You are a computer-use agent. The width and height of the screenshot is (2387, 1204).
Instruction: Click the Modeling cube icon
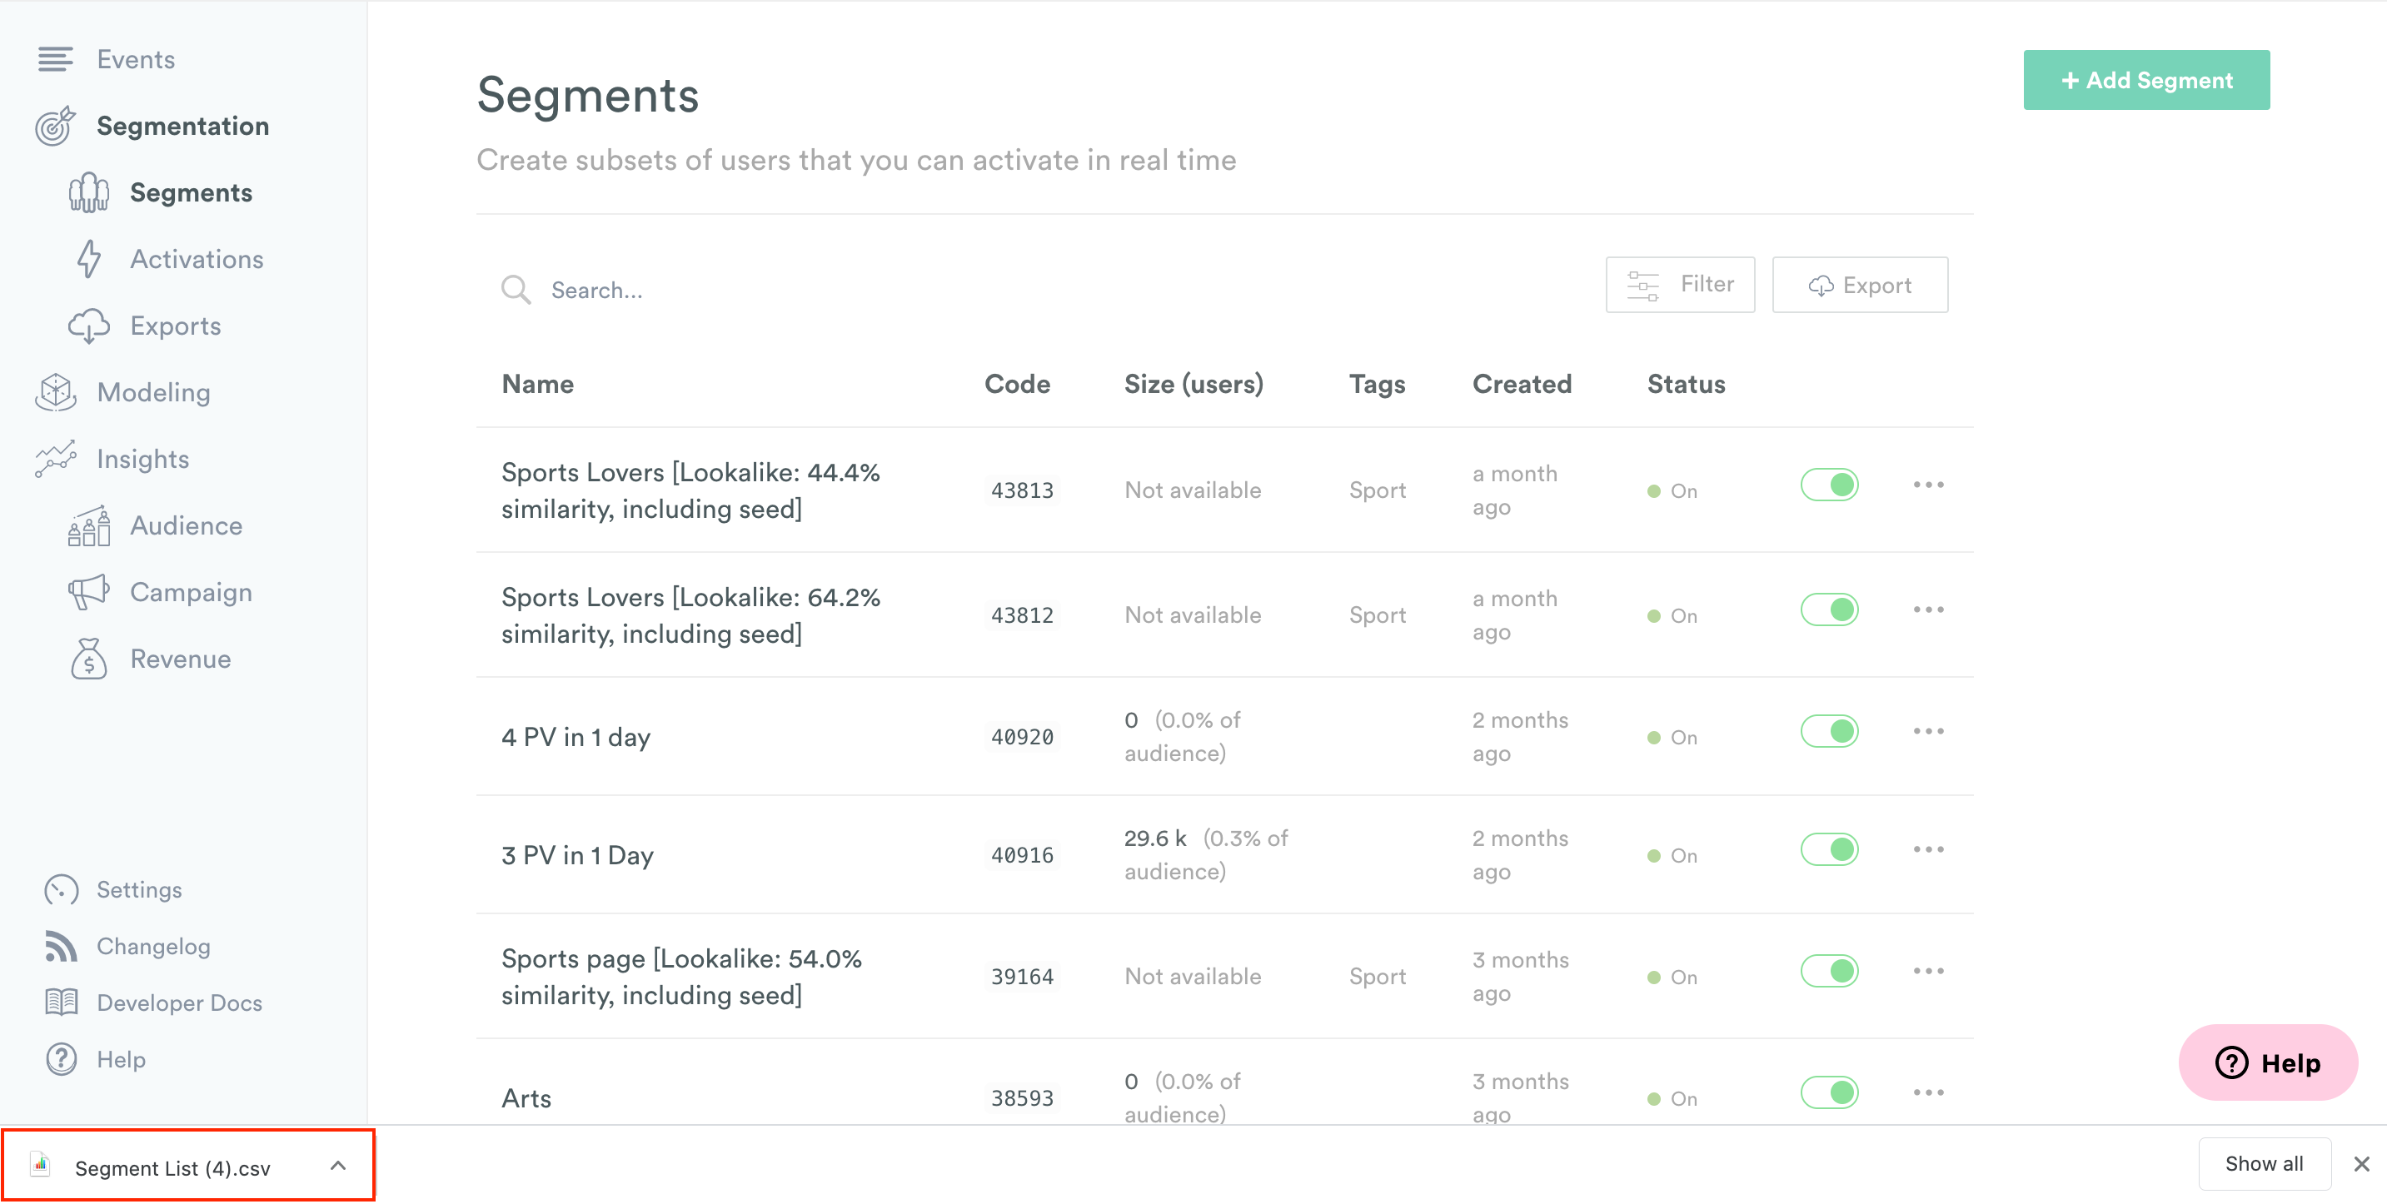pos(55,393)
